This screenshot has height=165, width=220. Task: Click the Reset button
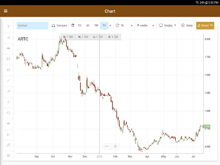pos(203,25)
